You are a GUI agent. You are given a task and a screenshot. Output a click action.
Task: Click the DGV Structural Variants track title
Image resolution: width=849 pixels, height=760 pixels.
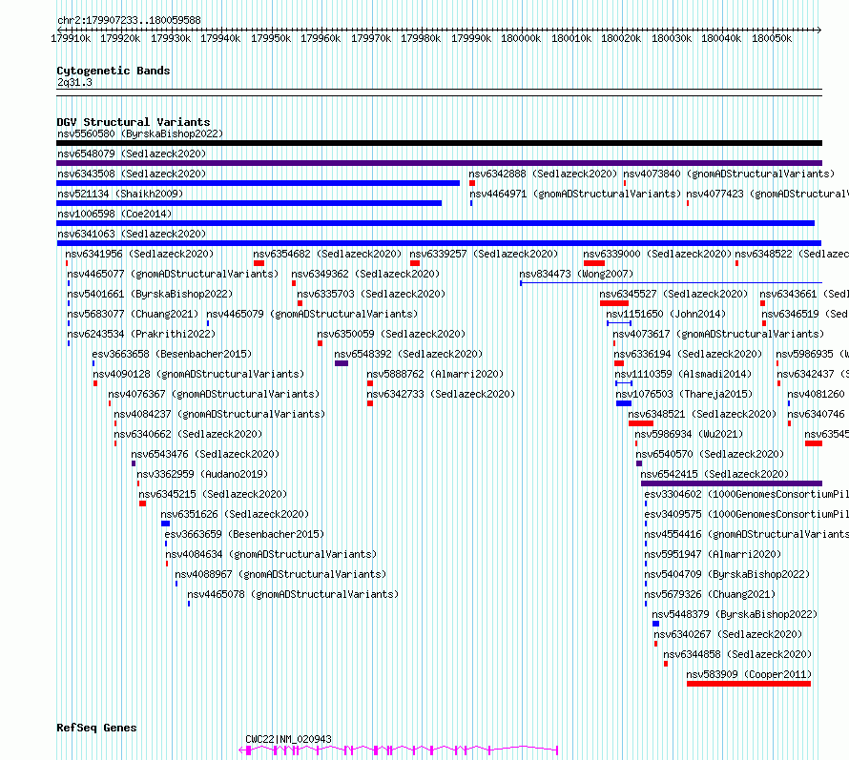pos(134,122)
